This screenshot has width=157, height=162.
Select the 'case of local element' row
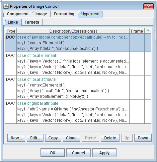[78, 64]
